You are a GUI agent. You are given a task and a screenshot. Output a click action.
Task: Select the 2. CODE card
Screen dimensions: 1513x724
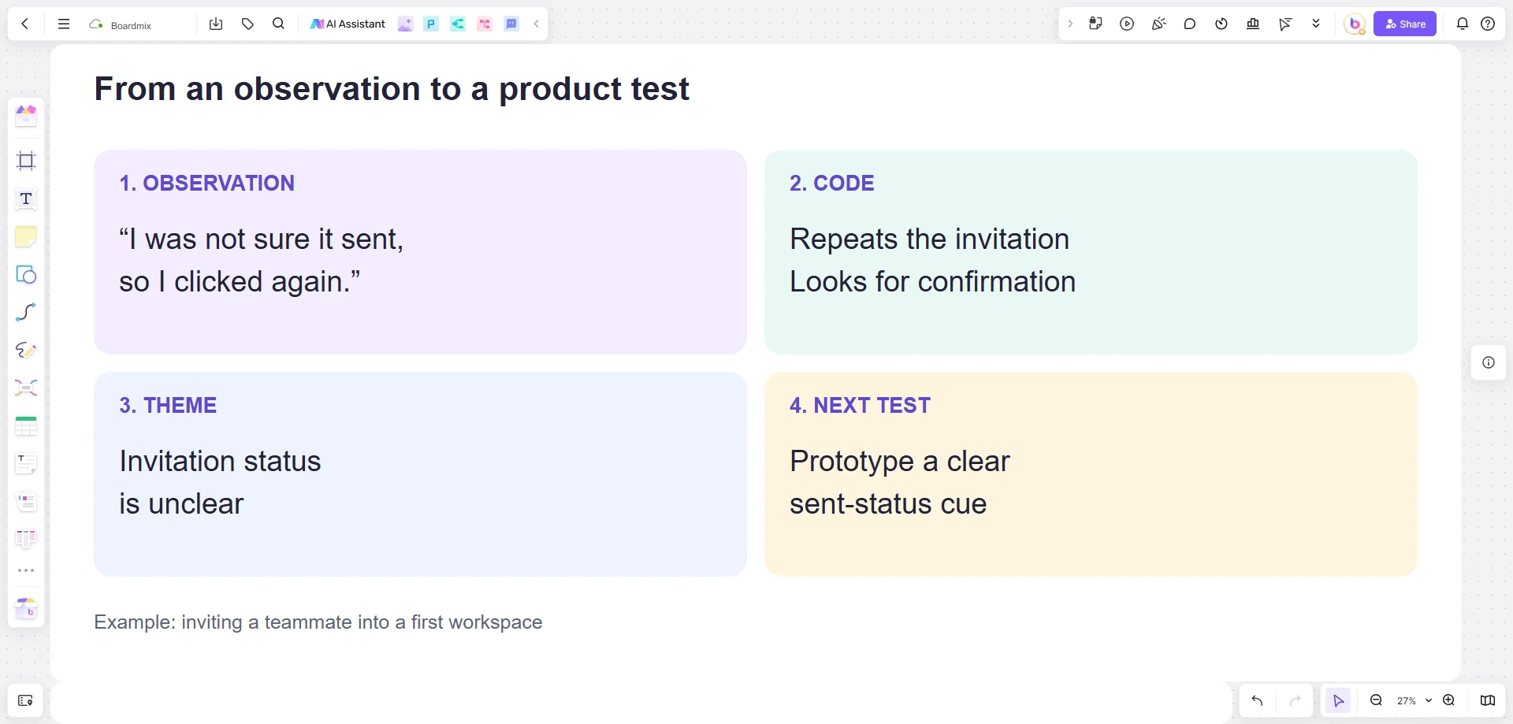(1091, 252)
